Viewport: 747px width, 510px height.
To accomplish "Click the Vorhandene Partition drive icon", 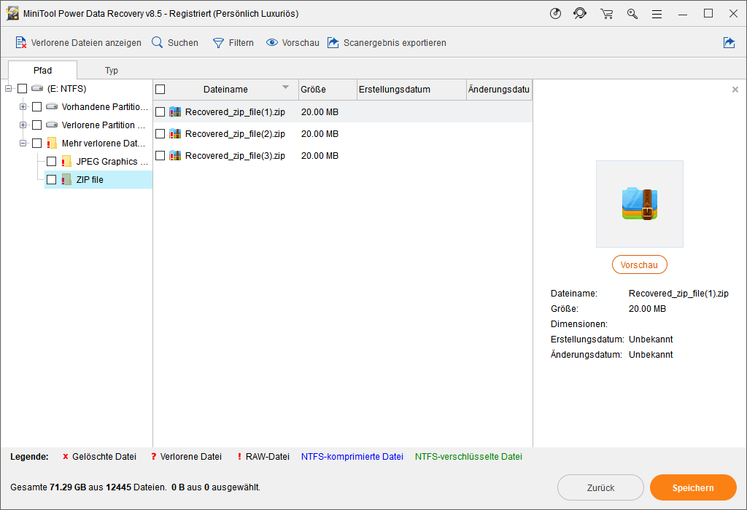I will pyautogui.click(x=52, y=106).
